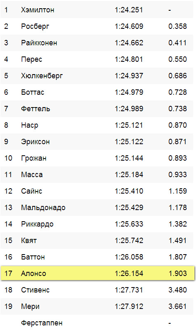This screenshot has width=196, height=332.
Task: Click driver name Эриксон
Action: pos(35,142)
